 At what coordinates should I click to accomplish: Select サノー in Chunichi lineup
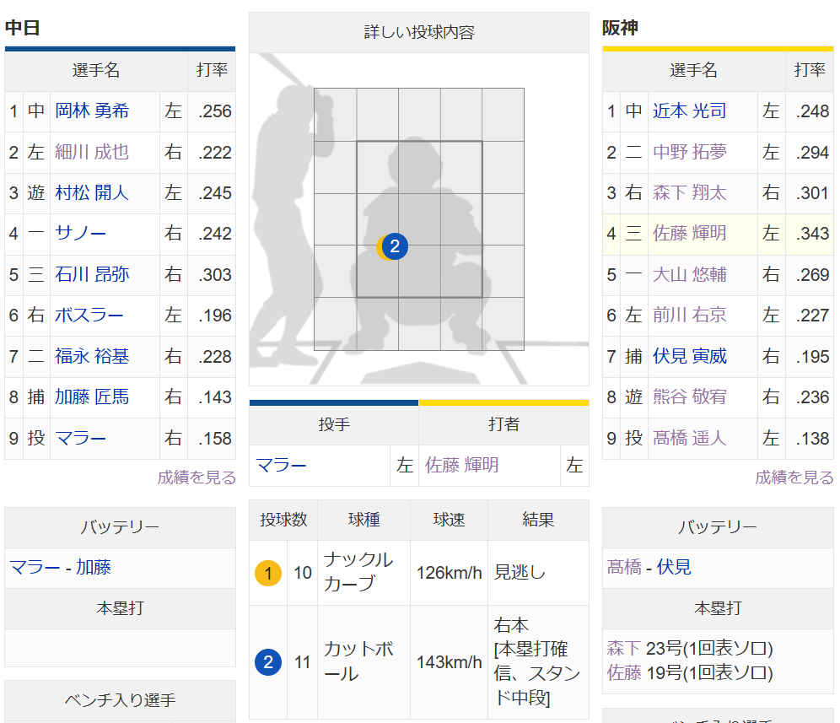tap(80, 234)
